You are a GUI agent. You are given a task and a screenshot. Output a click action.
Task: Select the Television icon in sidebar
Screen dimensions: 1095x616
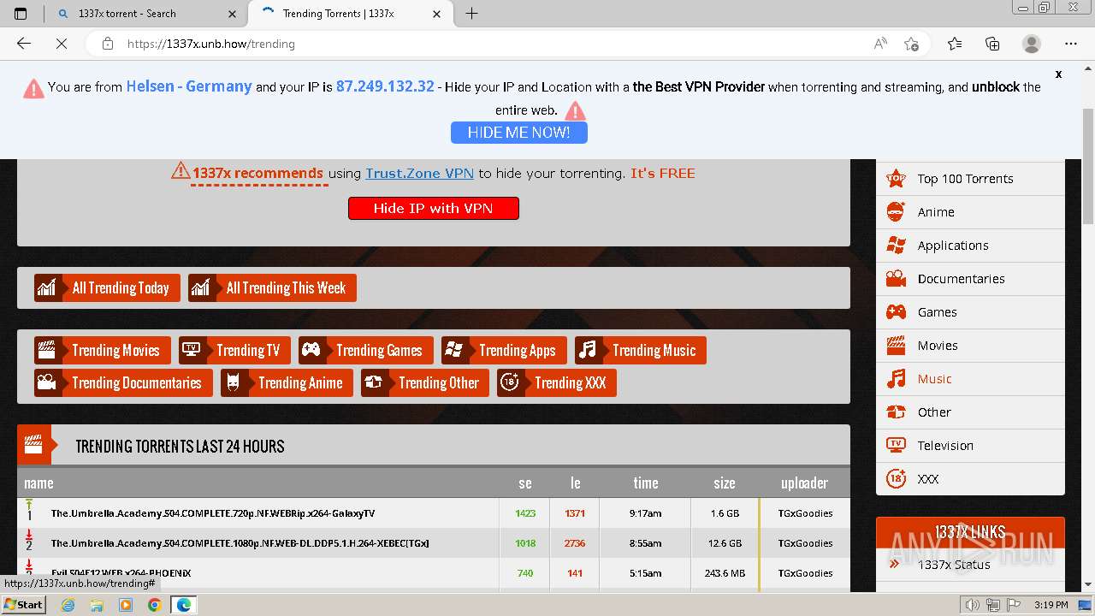[x=896, y=445]
